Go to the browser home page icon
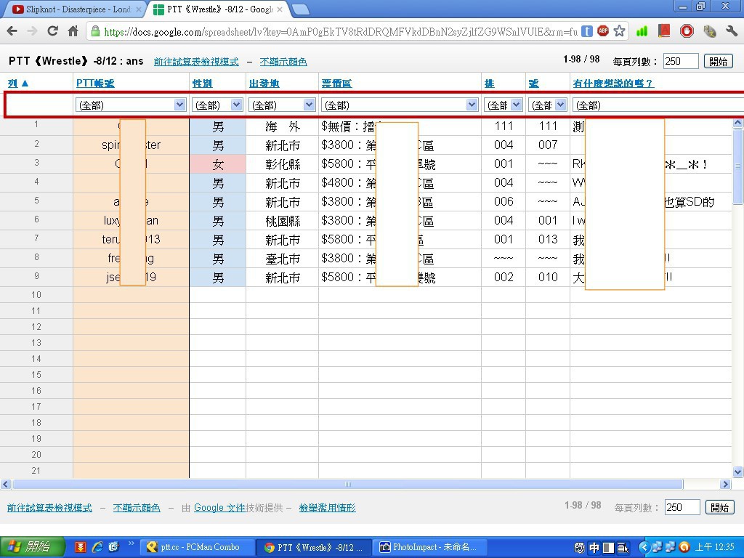This screenshot has width=744, height=558. tap(73, 31)
